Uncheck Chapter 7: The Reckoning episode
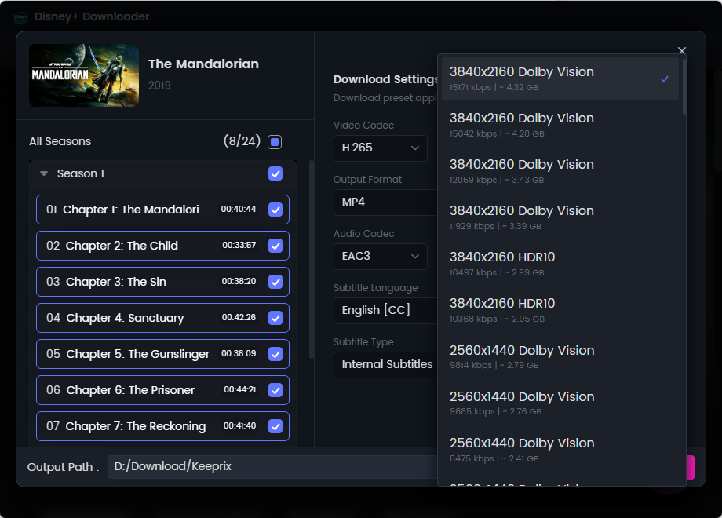 tap(275, 426)
